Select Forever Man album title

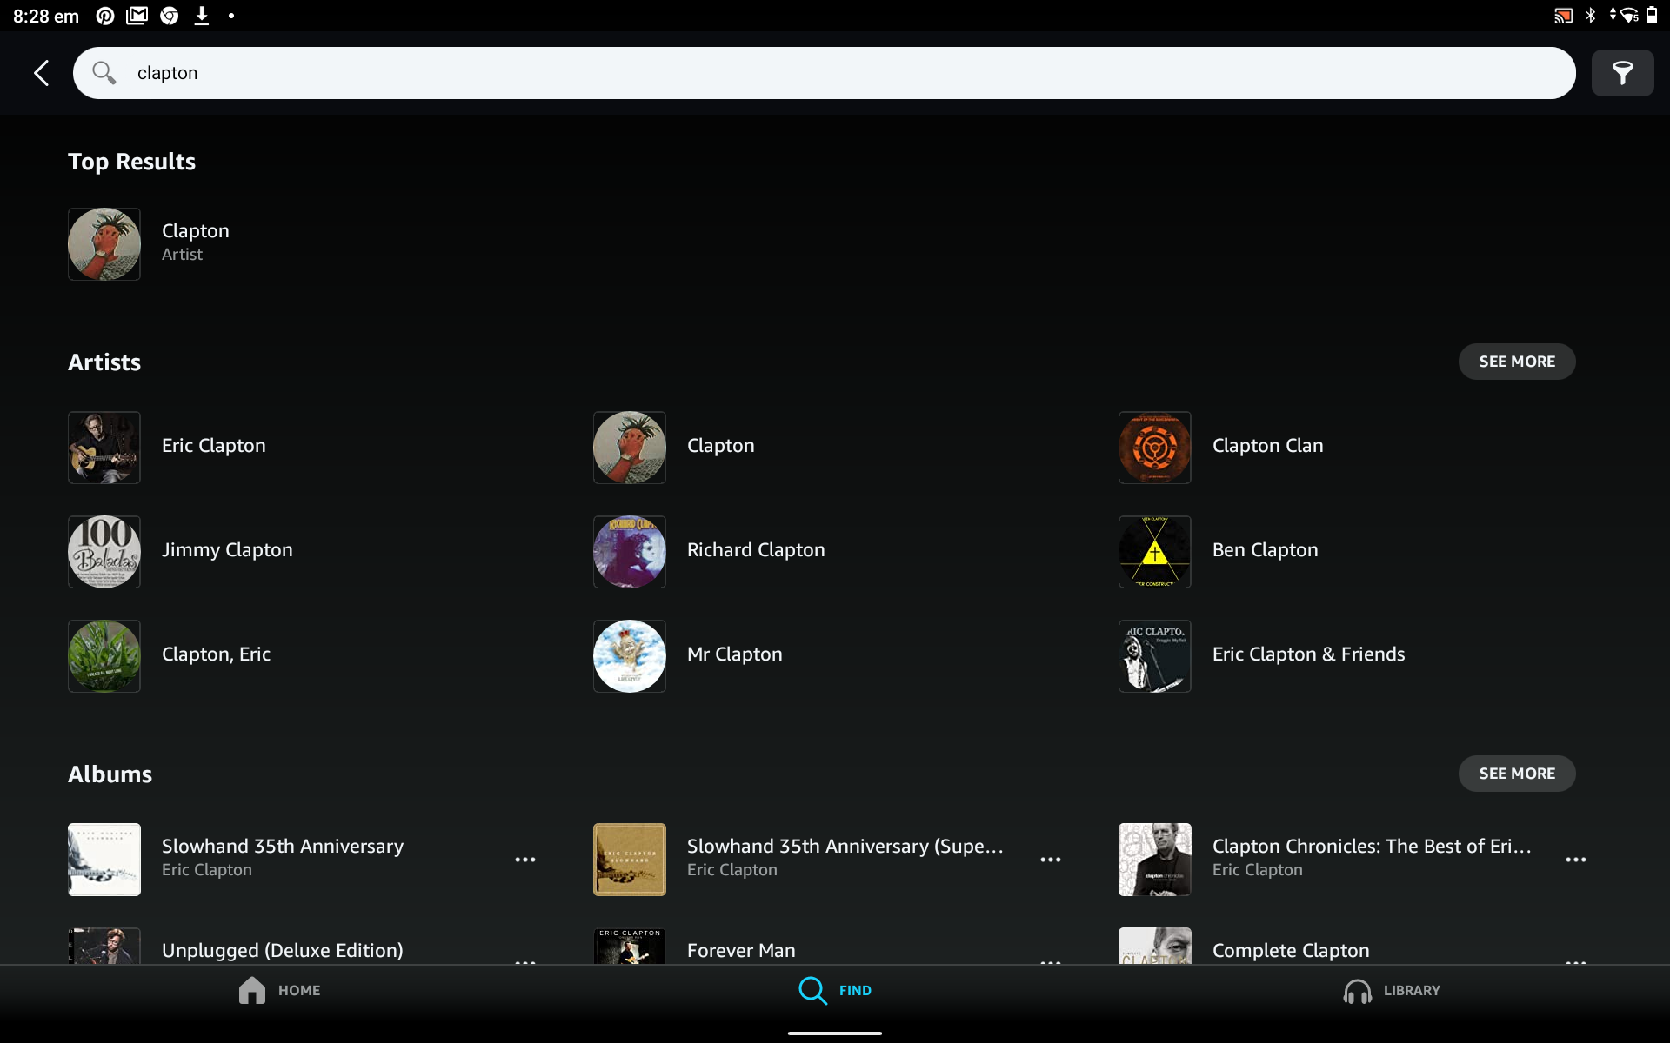[x=741, y=950]
